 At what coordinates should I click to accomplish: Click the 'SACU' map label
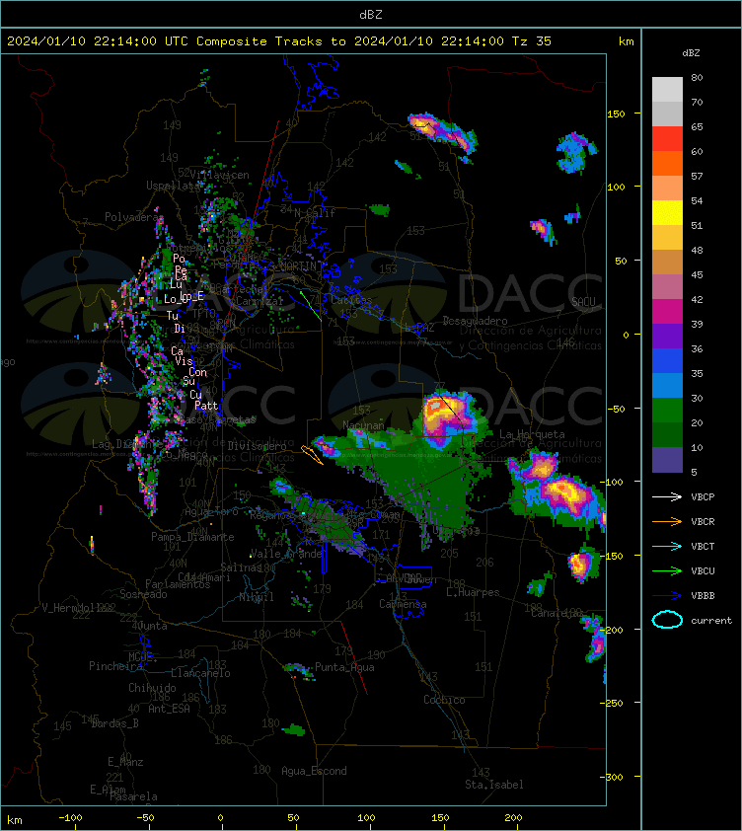point(583,302)
